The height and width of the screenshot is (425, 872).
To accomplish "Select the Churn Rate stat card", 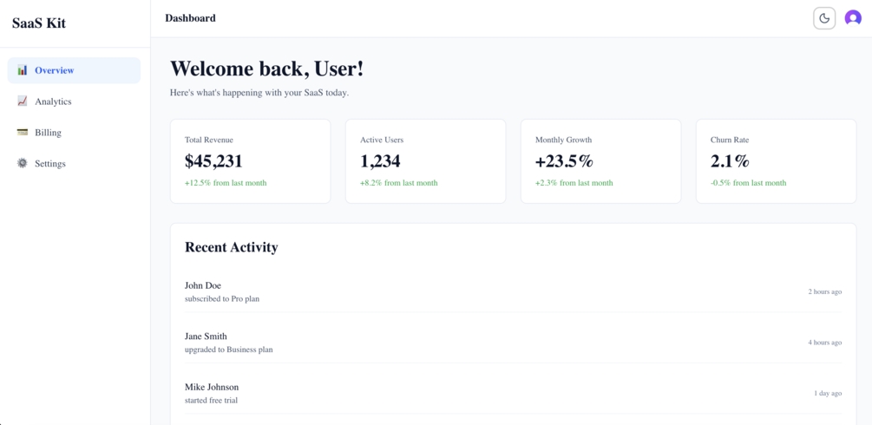I will (x=776, y=161).
